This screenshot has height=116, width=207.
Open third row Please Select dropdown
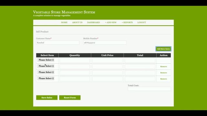pos(46,72)
